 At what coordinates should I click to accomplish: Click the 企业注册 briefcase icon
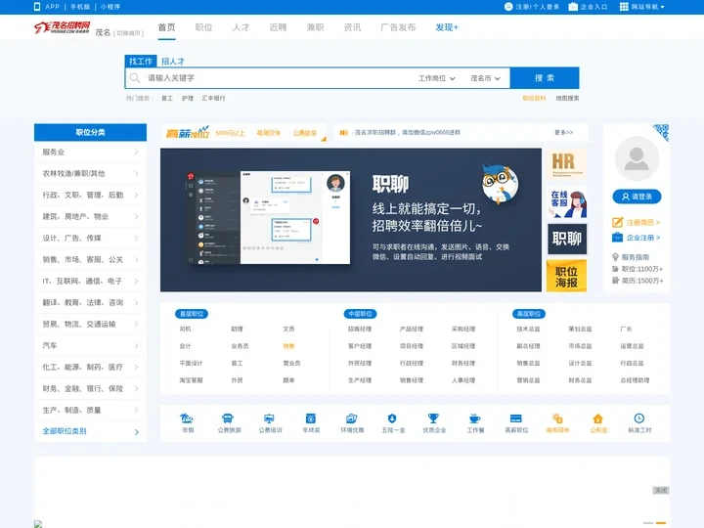click(x=618, y=238)
